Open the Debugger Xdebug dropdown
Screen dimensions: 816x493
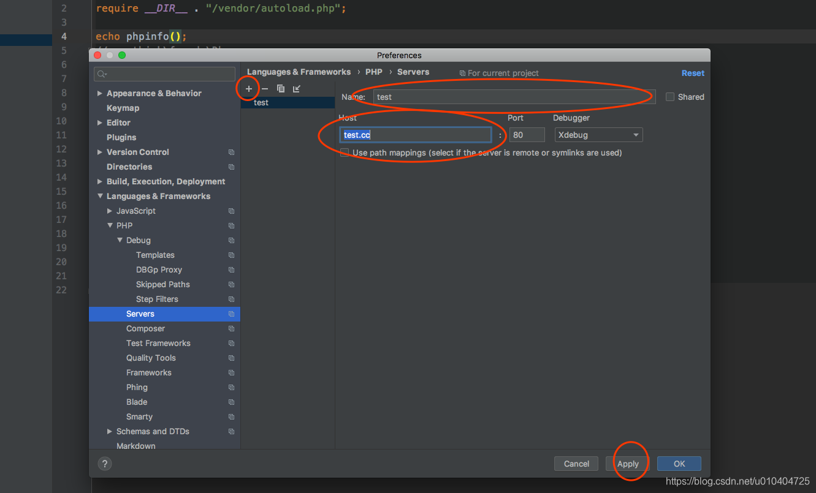point(598,135)
